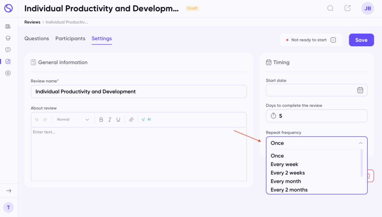Switch to the Questions tab
Viewport: 382px width, 217px height.
tap(37, 38)
